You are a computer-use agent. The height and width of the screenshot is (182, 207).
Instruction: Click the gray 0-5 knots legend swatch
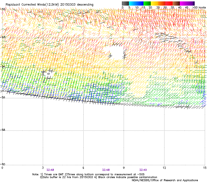[125, 3]
